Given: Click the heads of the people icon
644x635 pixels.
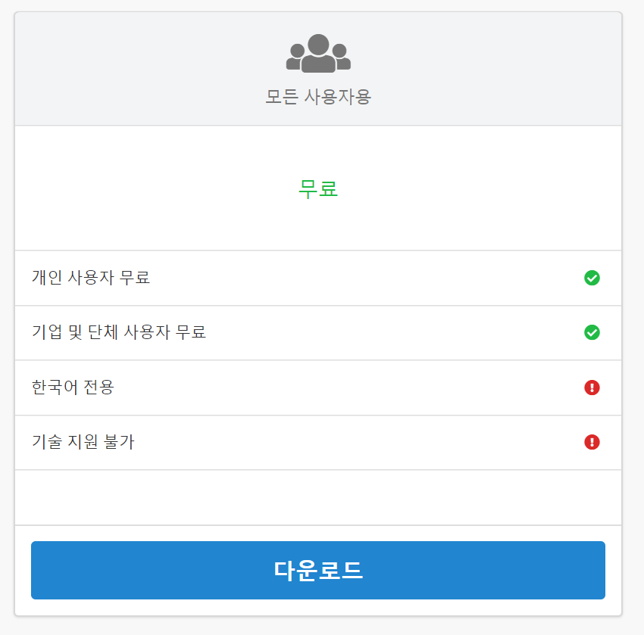Looking at the screenshot, I should tap(317, 44).
